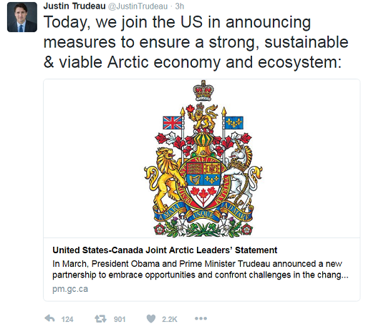Click the Union Jack flag in the crest
The image size is (366, 329).
point(172,122)
